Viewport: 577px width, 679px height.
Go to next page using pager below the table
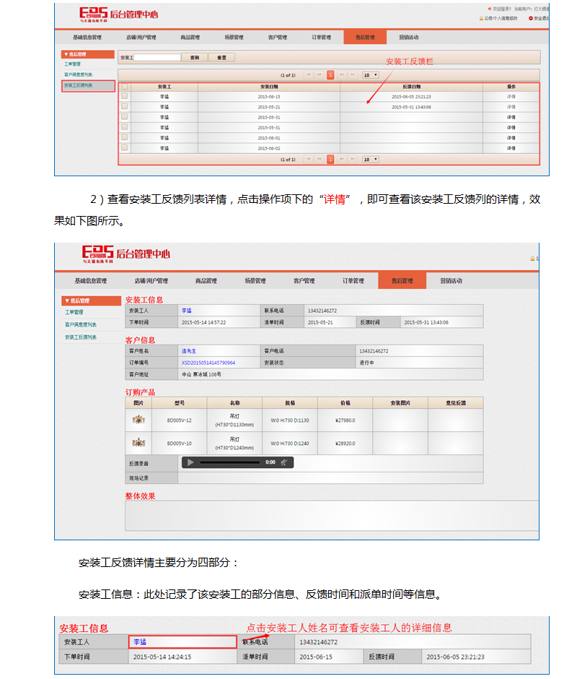point(342,160)
